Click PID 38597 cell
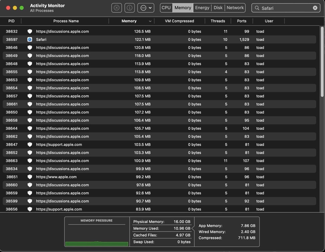The image size is (325, 252). [x=12, y=39]
